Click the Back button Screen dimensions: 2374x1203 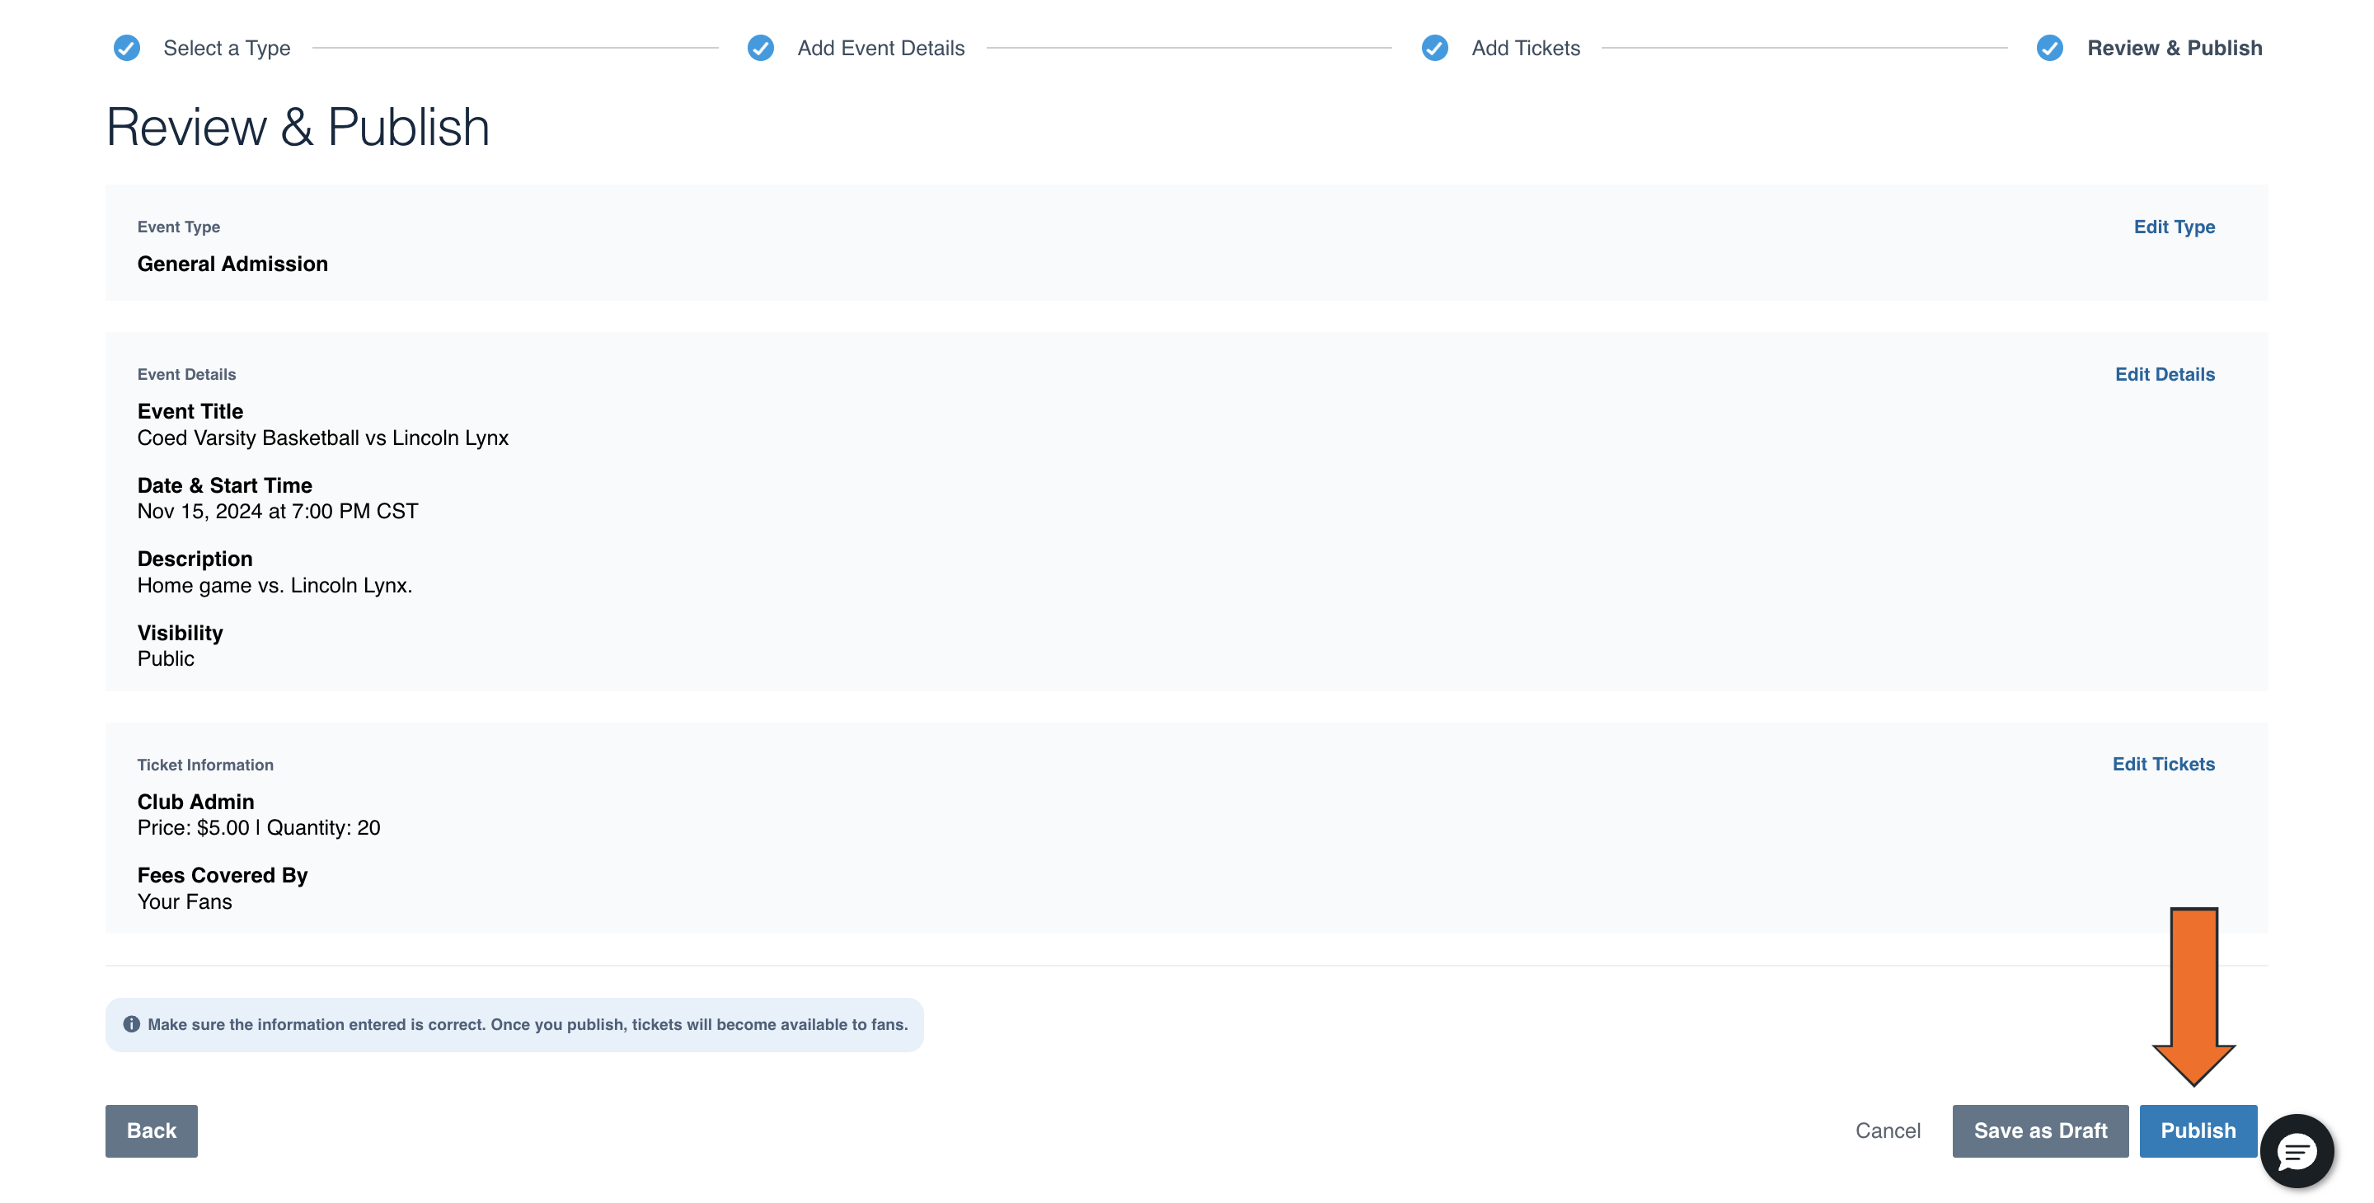[x=151, y=1130]
